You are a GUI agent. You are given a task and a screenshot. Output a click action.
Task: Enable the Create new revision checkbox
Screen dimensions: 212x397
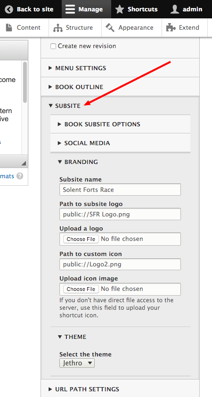pos(53,46)
